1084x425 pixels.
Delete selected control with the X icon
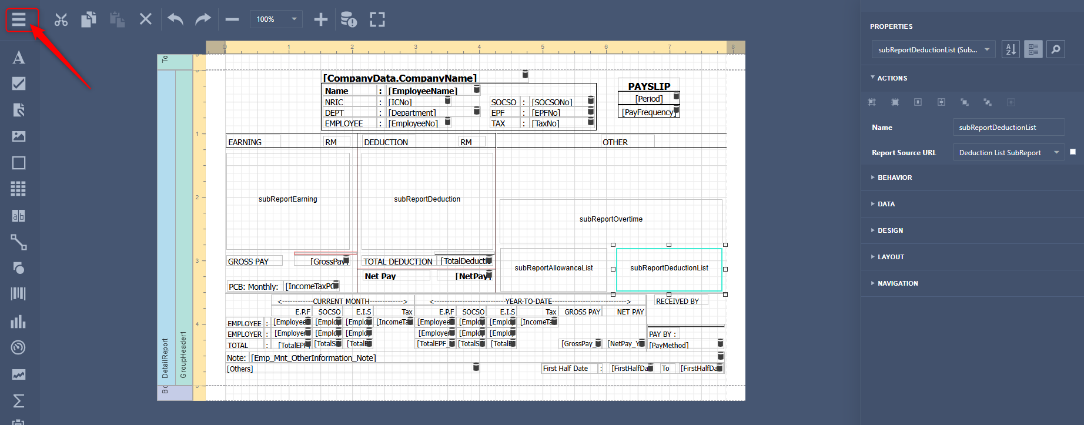point(146,19)
